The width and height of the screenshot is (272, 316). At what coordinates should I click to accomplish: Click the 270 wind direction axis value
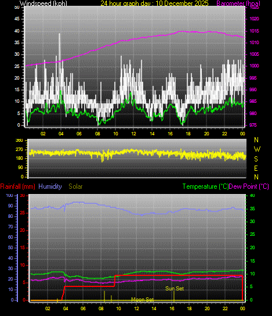[x=19, y=150]
